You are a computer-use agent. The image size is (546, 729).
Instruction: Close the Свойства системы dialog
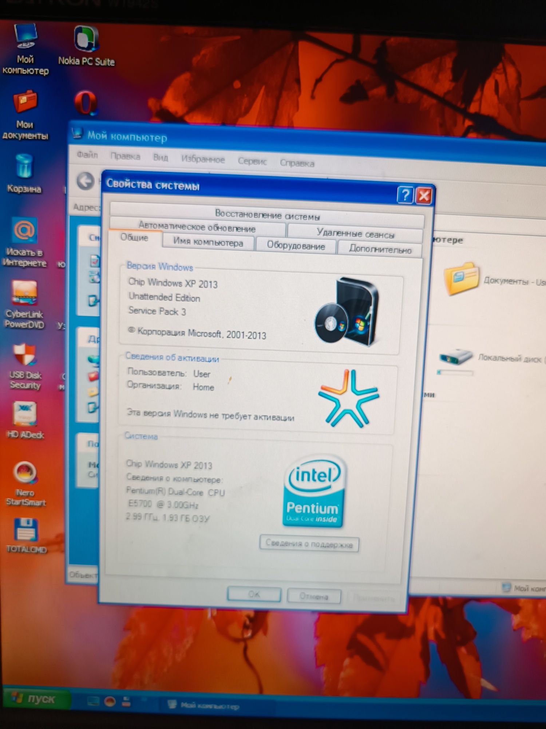click(x=424, y=196)
